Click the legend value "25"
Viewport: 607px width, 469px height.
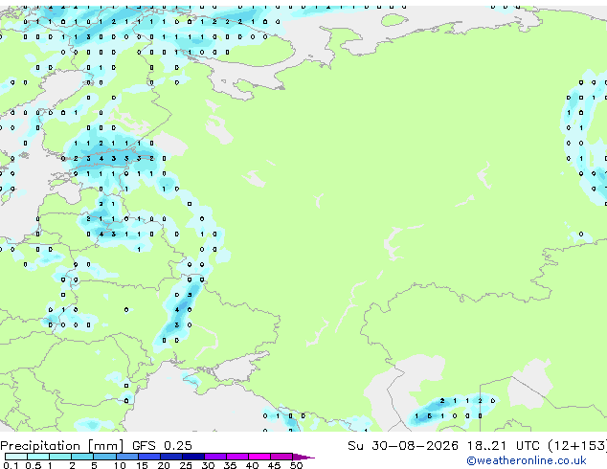(186, 465)
